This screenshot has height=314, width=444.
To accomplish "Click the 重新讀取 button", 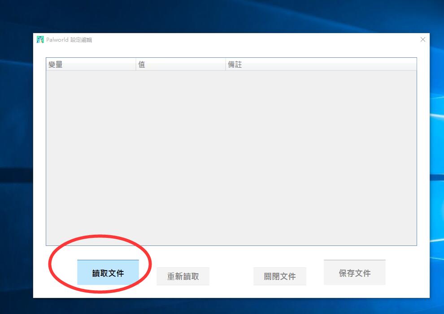I will 183,276.
